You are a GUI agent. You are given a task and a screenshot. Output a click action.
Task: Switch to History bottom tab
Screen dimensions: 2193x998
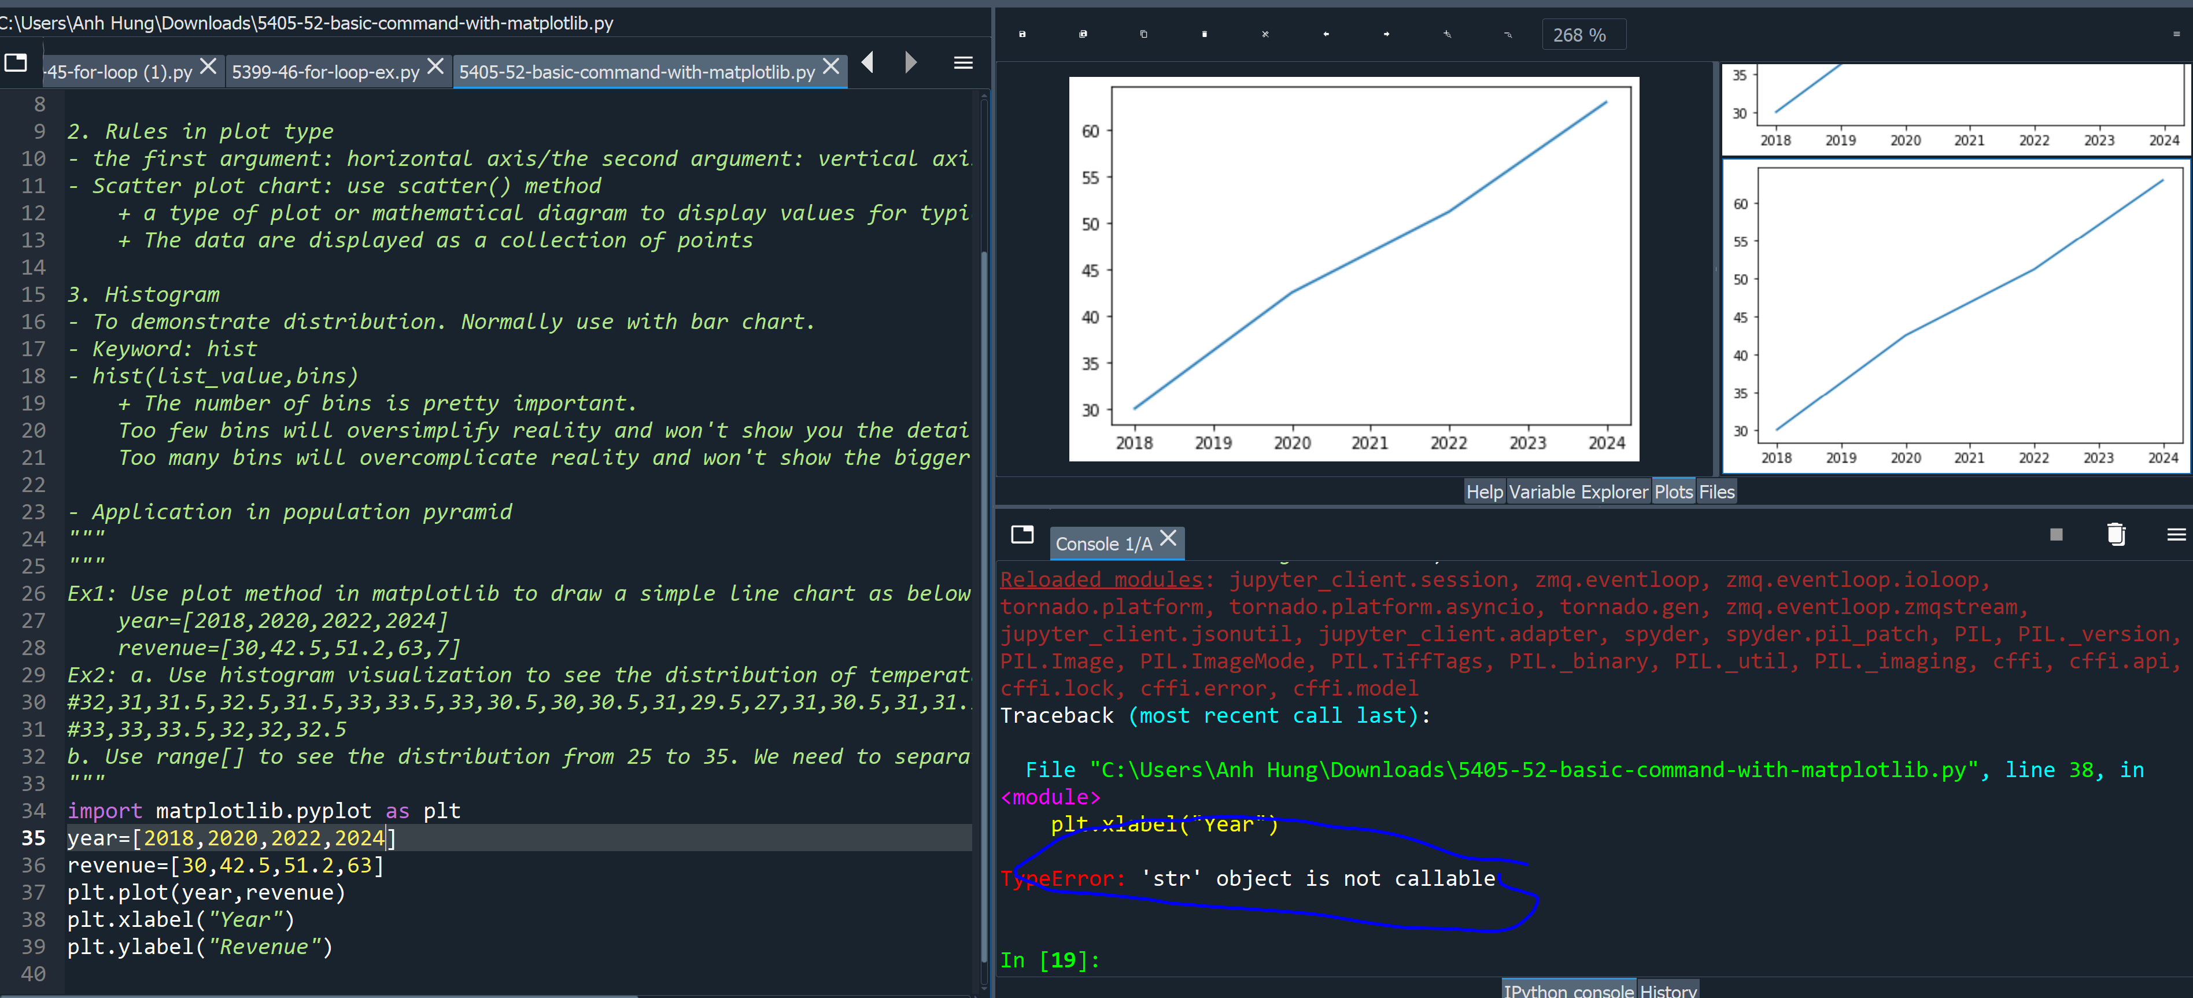pos(1668,990)
